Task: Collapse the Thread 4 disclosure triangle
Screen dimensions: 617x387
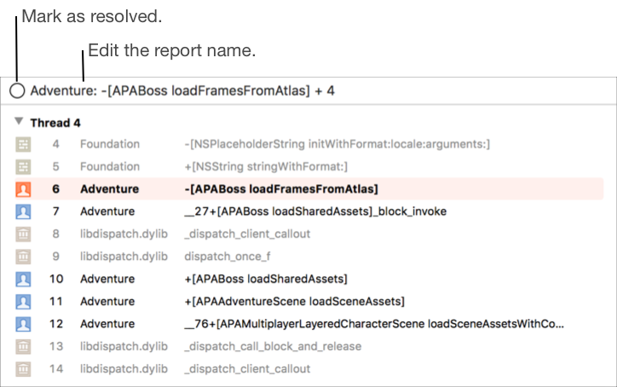Action: click(x=18, y=122)
